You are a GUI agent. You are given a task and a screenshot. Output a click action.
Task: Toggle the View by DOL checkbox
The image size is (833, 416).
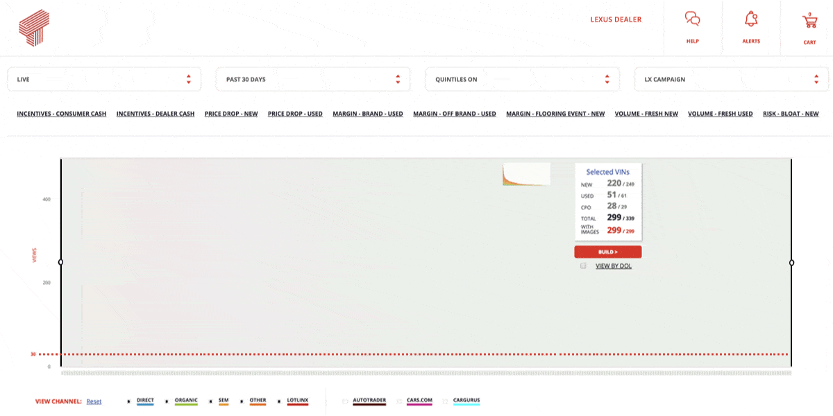point(583,266)
